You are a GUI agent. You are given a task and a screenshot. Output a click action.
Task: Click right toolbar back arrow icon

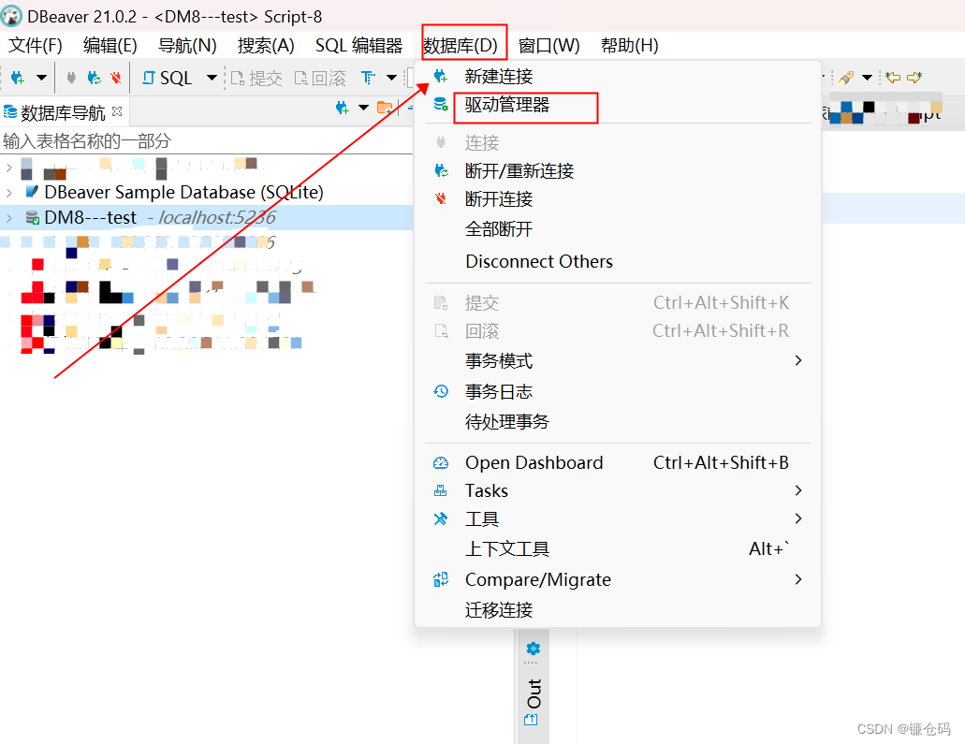pos(893,78)
